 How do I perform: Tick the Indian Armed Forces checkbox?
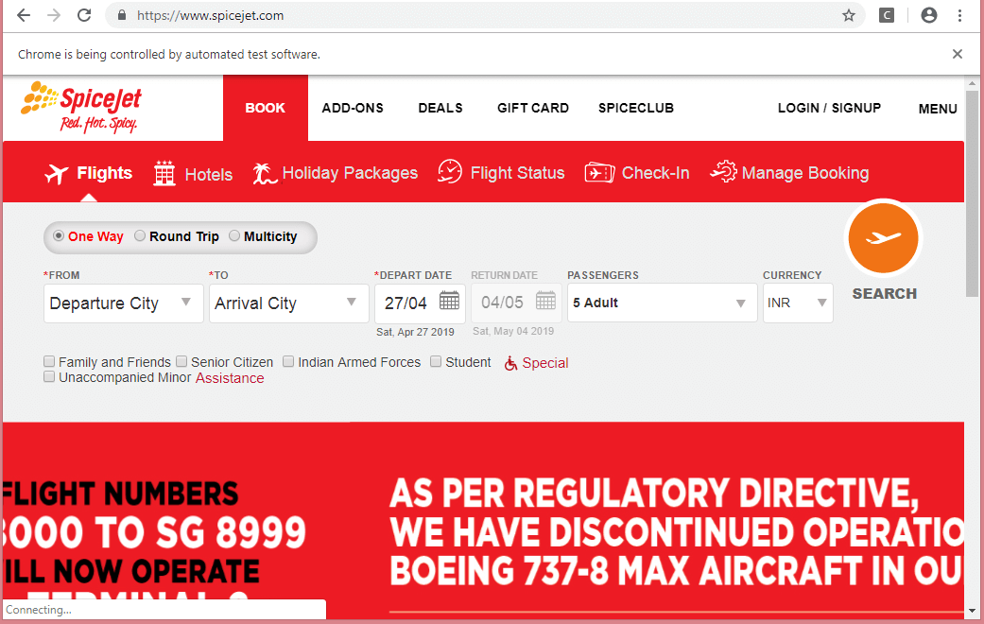[x=288, y=361]
